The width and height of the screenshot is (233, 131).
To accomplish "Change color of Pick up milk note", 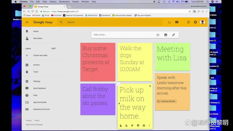I will [132, 125].
